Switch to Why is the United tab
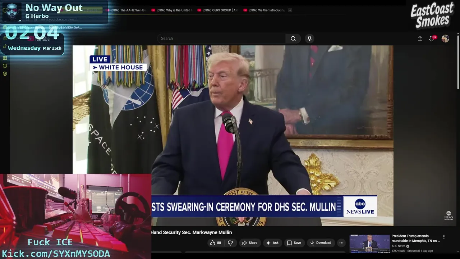The width and height of the screenshot is (460, 259). pyautogui.click(x=171, y=10)
